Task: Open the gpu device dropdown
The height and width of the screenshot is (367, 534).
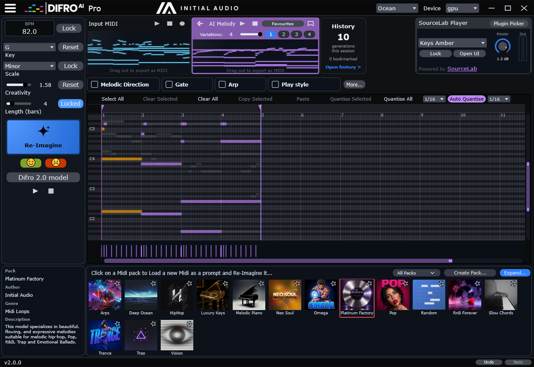Action: (462, 8)
